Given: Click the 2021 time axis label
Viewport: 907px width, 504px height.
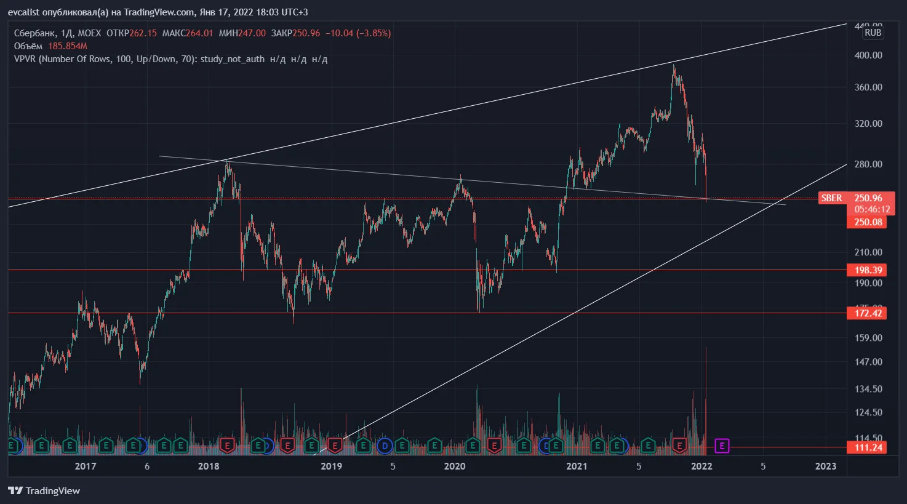Looking at the screenshot, I should tap(577, 466).
